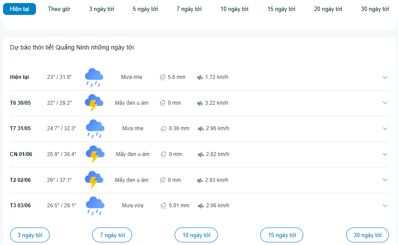The image size is (398, 245).
Task: Click the rain cloud icon for T7 31/05
Action: point(95,128)
